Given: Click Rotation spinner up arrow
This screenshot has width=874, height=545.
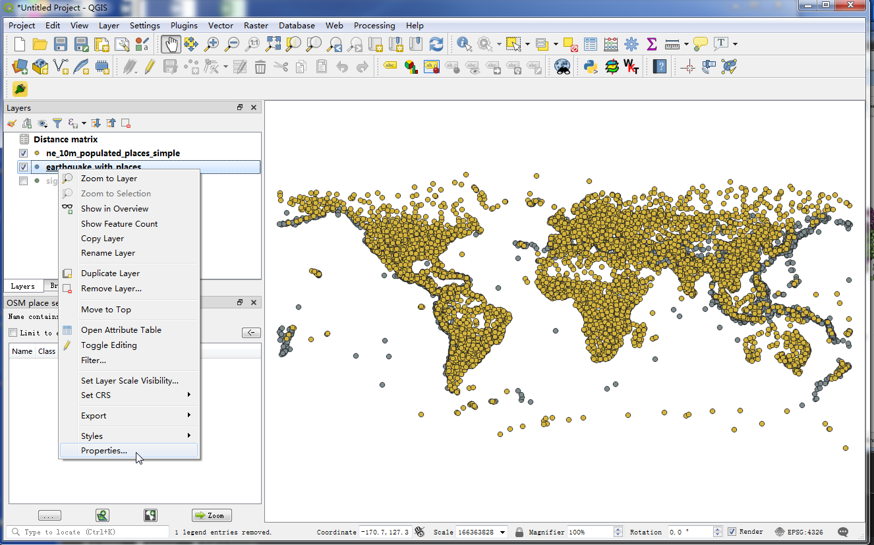Looking at the screenshot, I should pos(718,529).
